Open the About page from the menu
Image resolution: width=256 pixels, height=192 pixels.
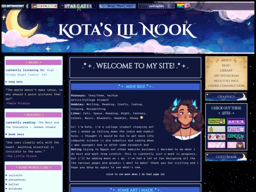(x=226, y=60)
